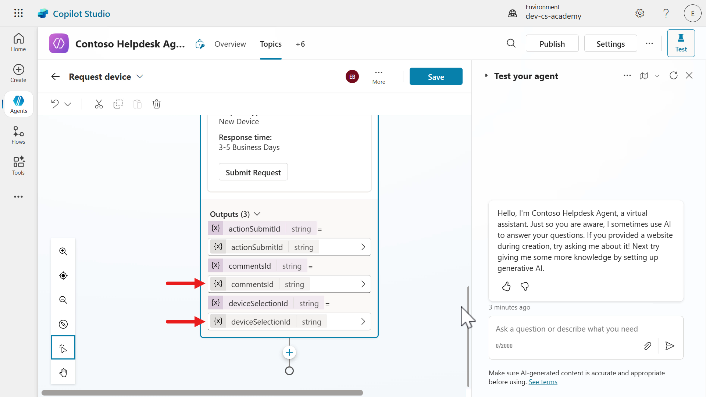Click the paperclip attach file icon
706x397 pixels.
[648, 346]
